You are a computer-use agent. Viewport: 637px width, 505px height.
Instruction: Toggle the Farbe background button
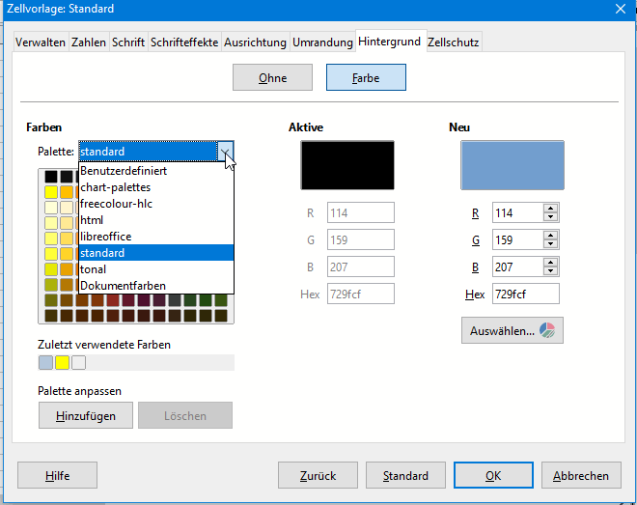coord(366,78)
